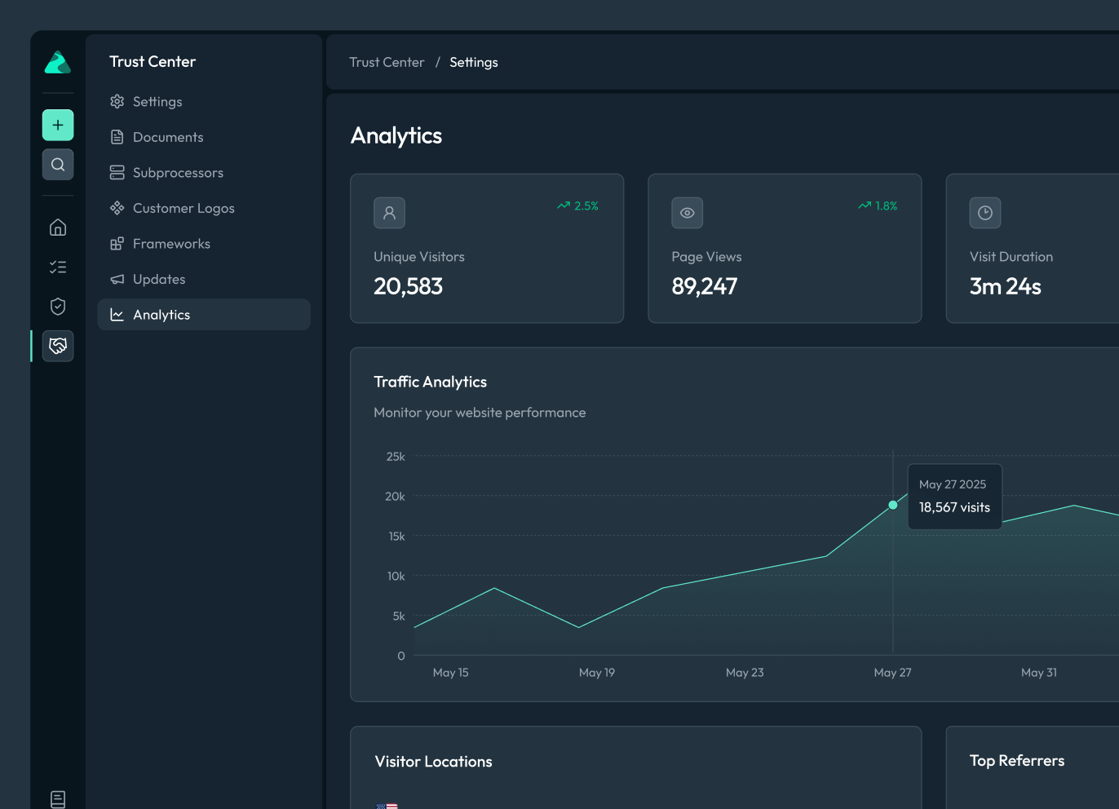Open Customer Logos menu item
1119x809 pixels.
pos(204,208)
